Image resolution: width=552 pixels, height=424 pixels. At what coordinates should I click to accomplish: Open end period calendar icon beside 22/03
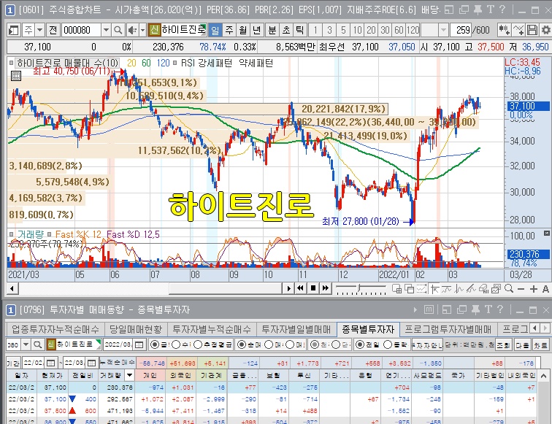(91, 363)
